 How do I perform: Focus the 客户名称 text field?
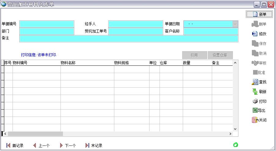tap(211, 31)
